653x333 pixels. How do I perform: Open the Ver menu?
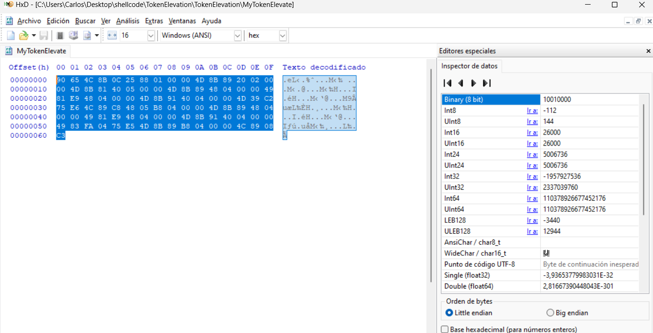click(106, 21)
